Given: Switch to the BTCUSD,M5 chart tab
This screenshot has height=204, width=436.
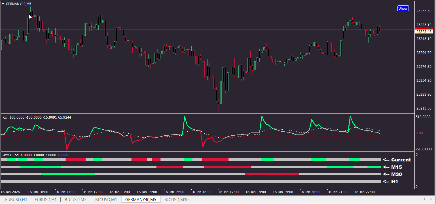Looking at the screenshot, I should (76, 200).
